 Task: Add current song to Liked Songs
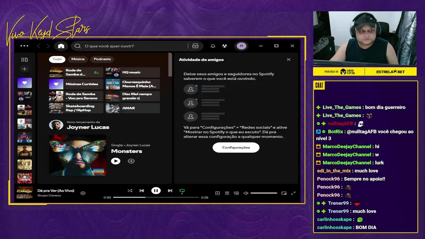[83, 193]
